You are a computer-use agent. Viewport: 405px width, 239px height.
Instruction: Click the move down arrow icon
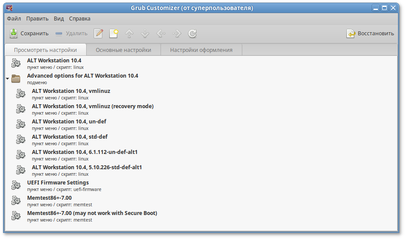tap(145, 34)
